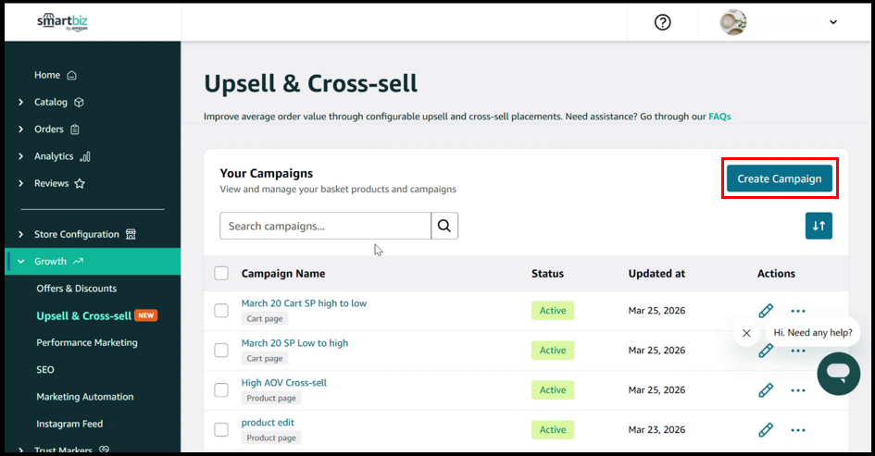
Task: Open the FAQs link
Action: pyautogui.click(x=719, y=117)
